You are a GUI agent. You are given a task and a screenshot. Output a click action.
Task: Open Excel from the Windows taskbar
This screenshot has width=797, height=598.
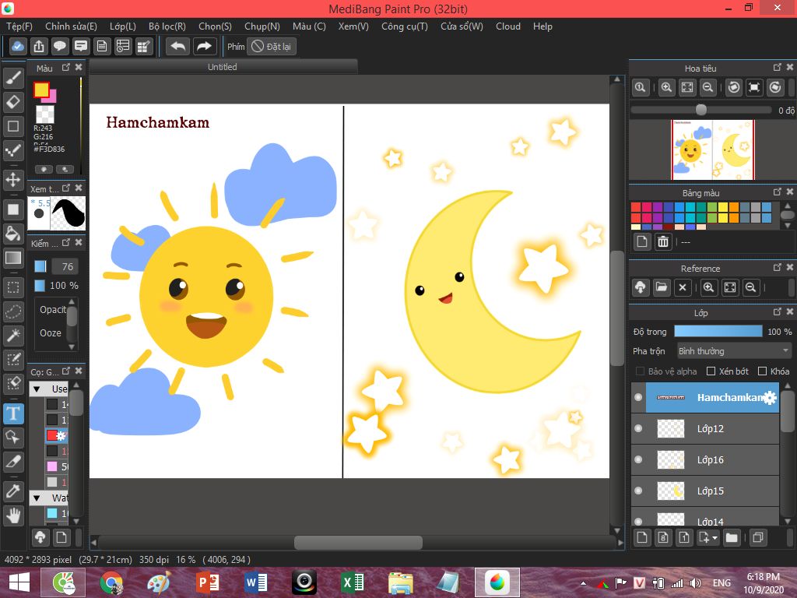pos(353,582)
